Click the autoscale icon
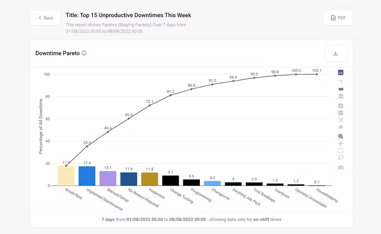Image resolution: width=381 pixels, height=234 pixels. (340, 120)
